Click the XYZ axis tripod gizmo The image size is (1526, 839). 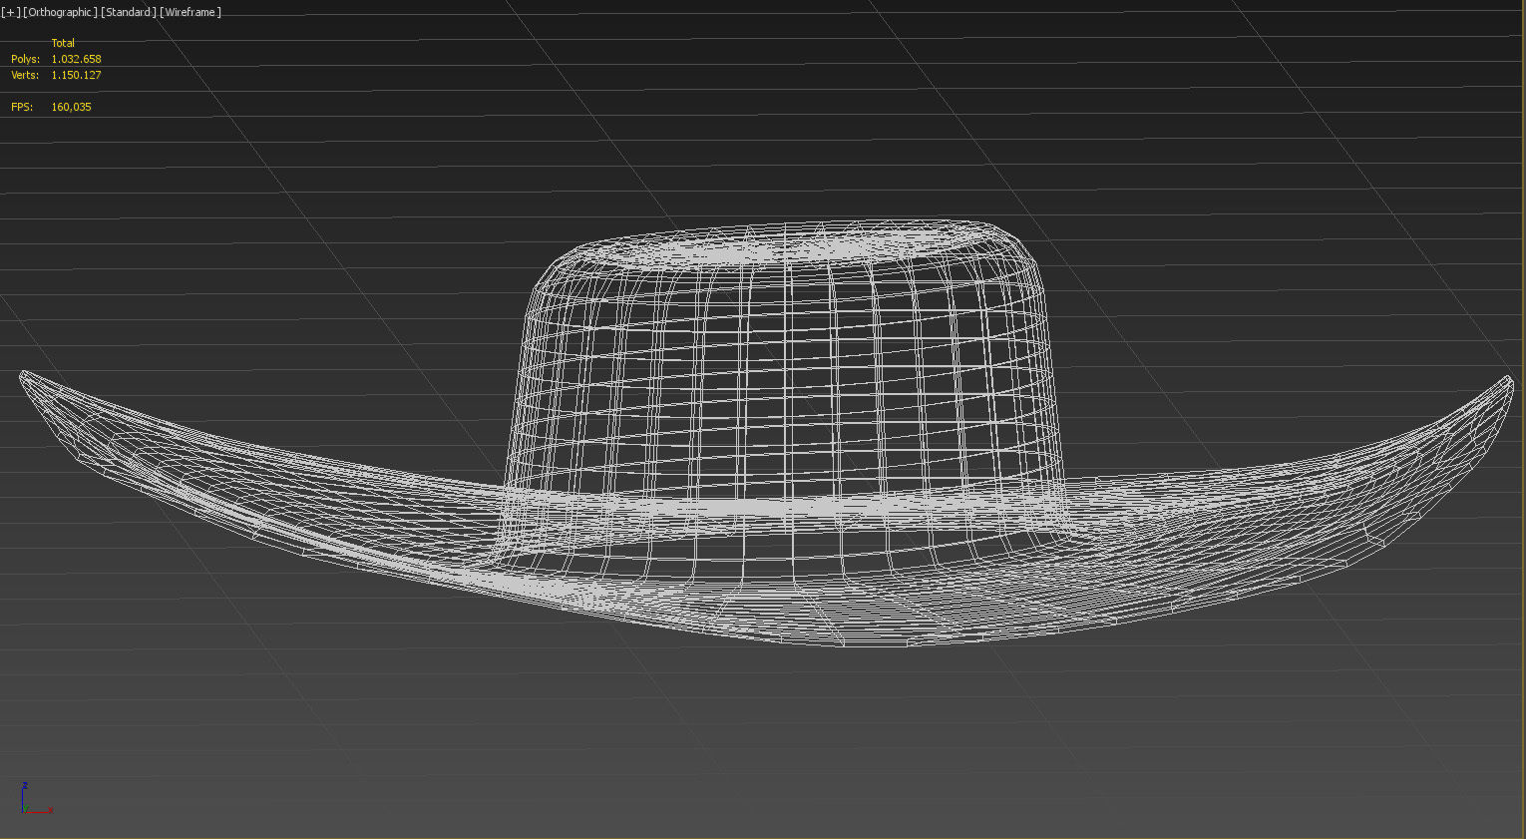(x=36, y=799)
